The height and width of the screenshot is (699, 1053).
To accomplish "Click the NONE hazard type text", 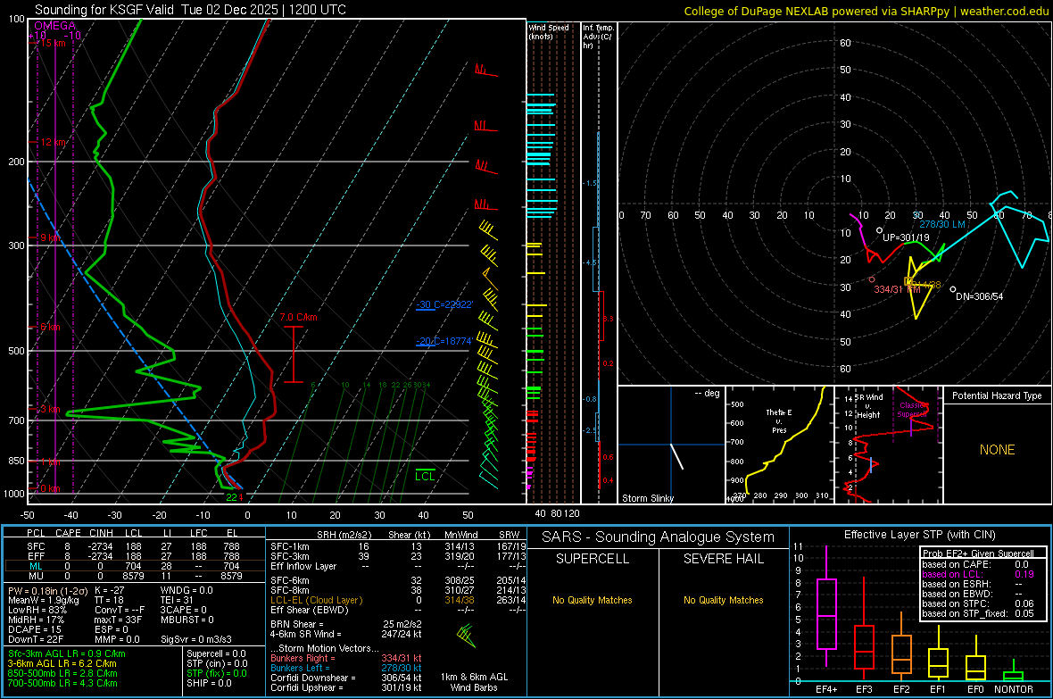I will 997,450.
